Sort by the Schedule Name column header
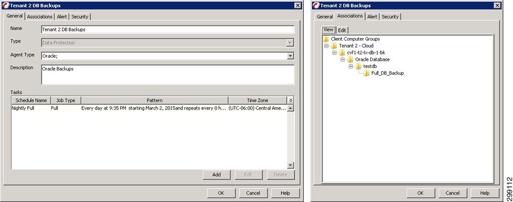513x202 pixels. coord(31,100)
